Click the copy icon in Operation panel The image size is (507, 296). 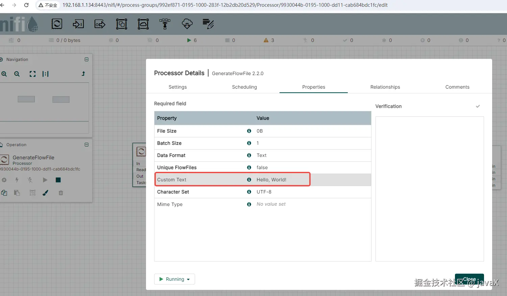(x=4, y=193)
